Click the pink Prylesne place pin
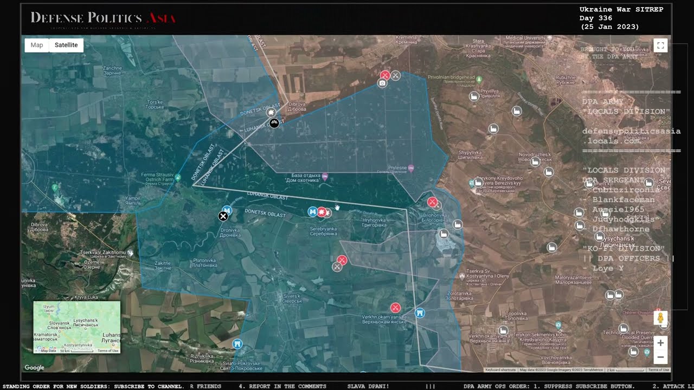This screenshot has width=694, height=390. point(411,168)
